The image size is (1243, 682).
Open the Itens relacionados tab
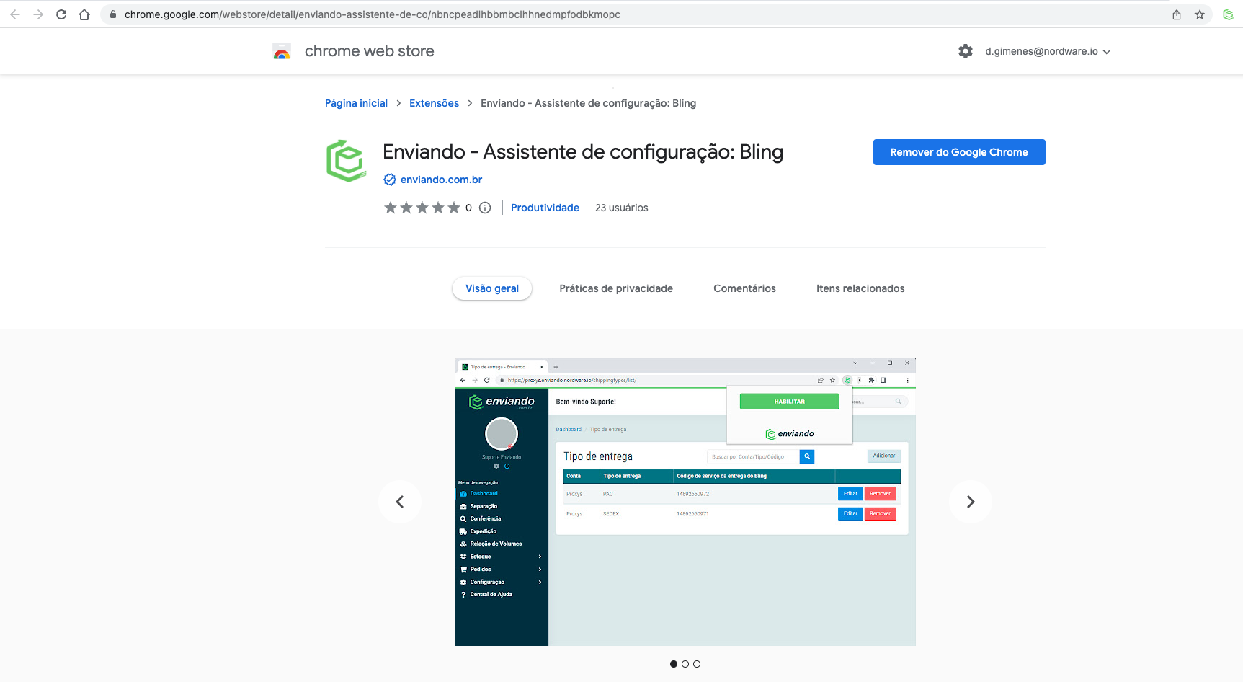(860, 288)
